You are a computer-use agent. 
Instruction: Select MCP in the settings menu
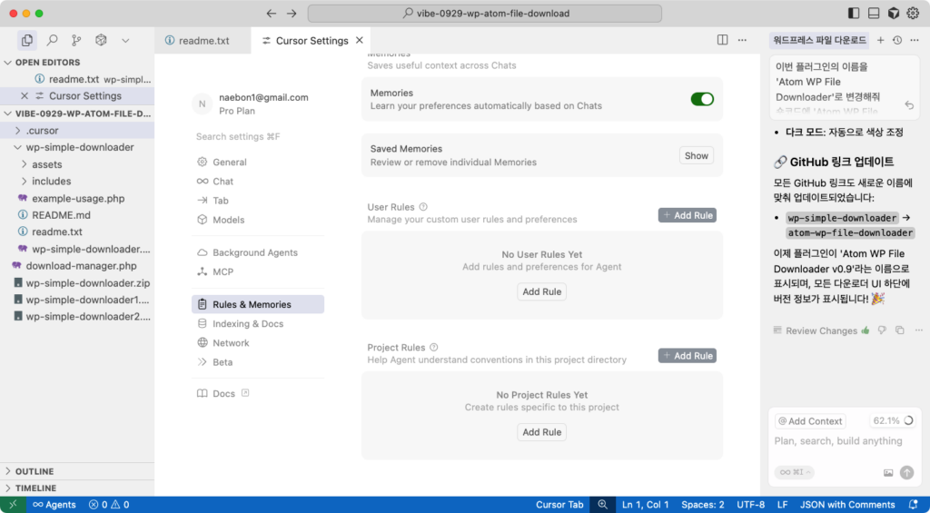coord(223,271)
